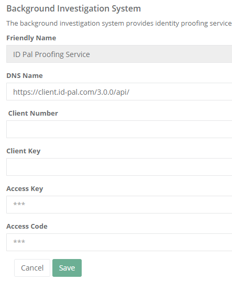
Task: Click the Client Key label
Action: [24, 151]
